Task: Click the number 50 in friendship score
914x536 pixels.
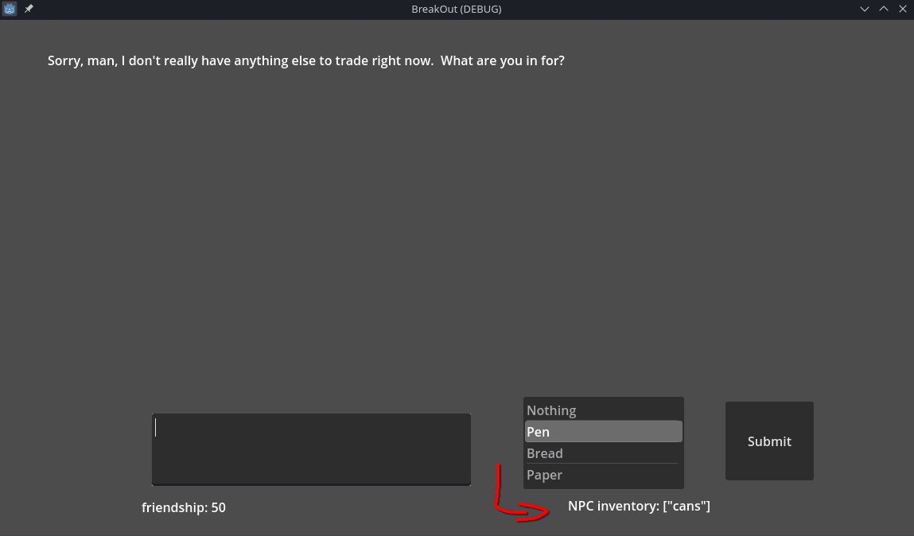Action: 218,507
